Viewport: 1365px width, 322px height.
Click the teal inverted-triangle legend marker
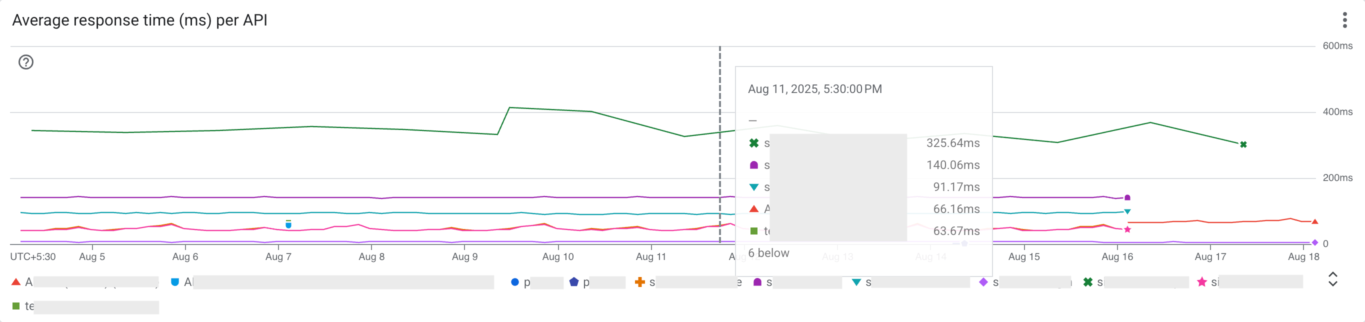[856, 283]
